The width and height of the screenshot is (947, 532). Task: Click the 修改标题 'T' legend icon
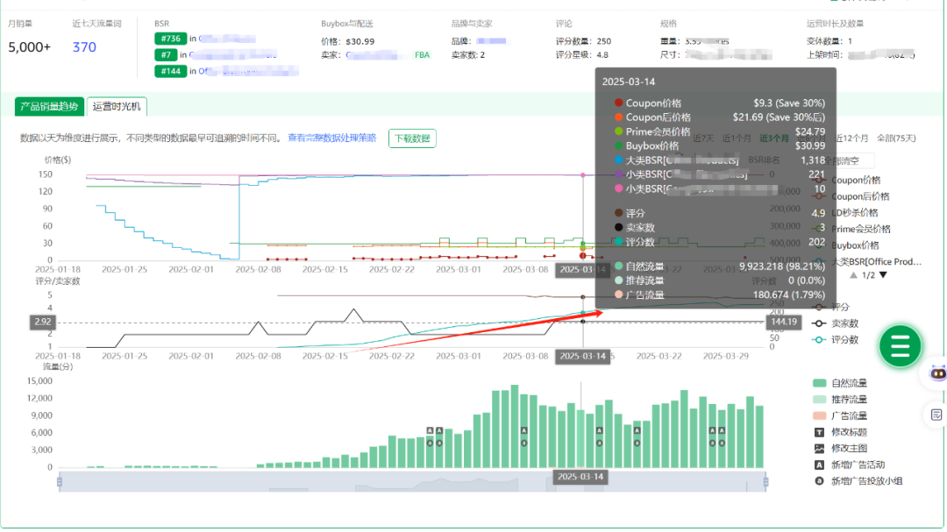(x=818, y=432)
